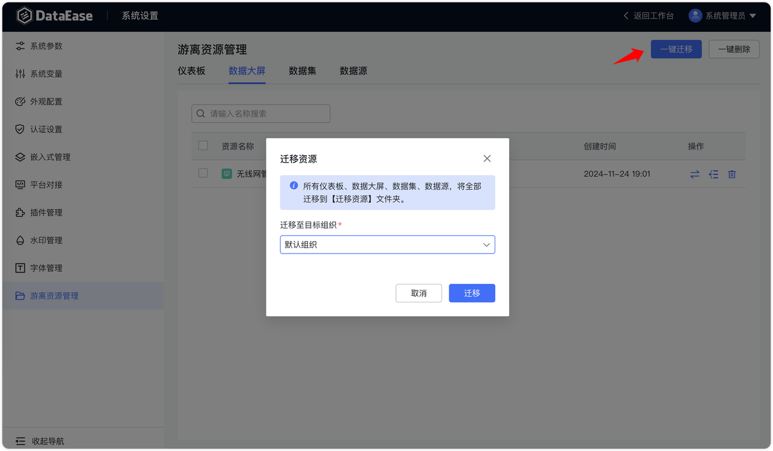Click the back chevron beside 返回工作台
This screenshot has width=773, height=451.
tap(626, 16)
